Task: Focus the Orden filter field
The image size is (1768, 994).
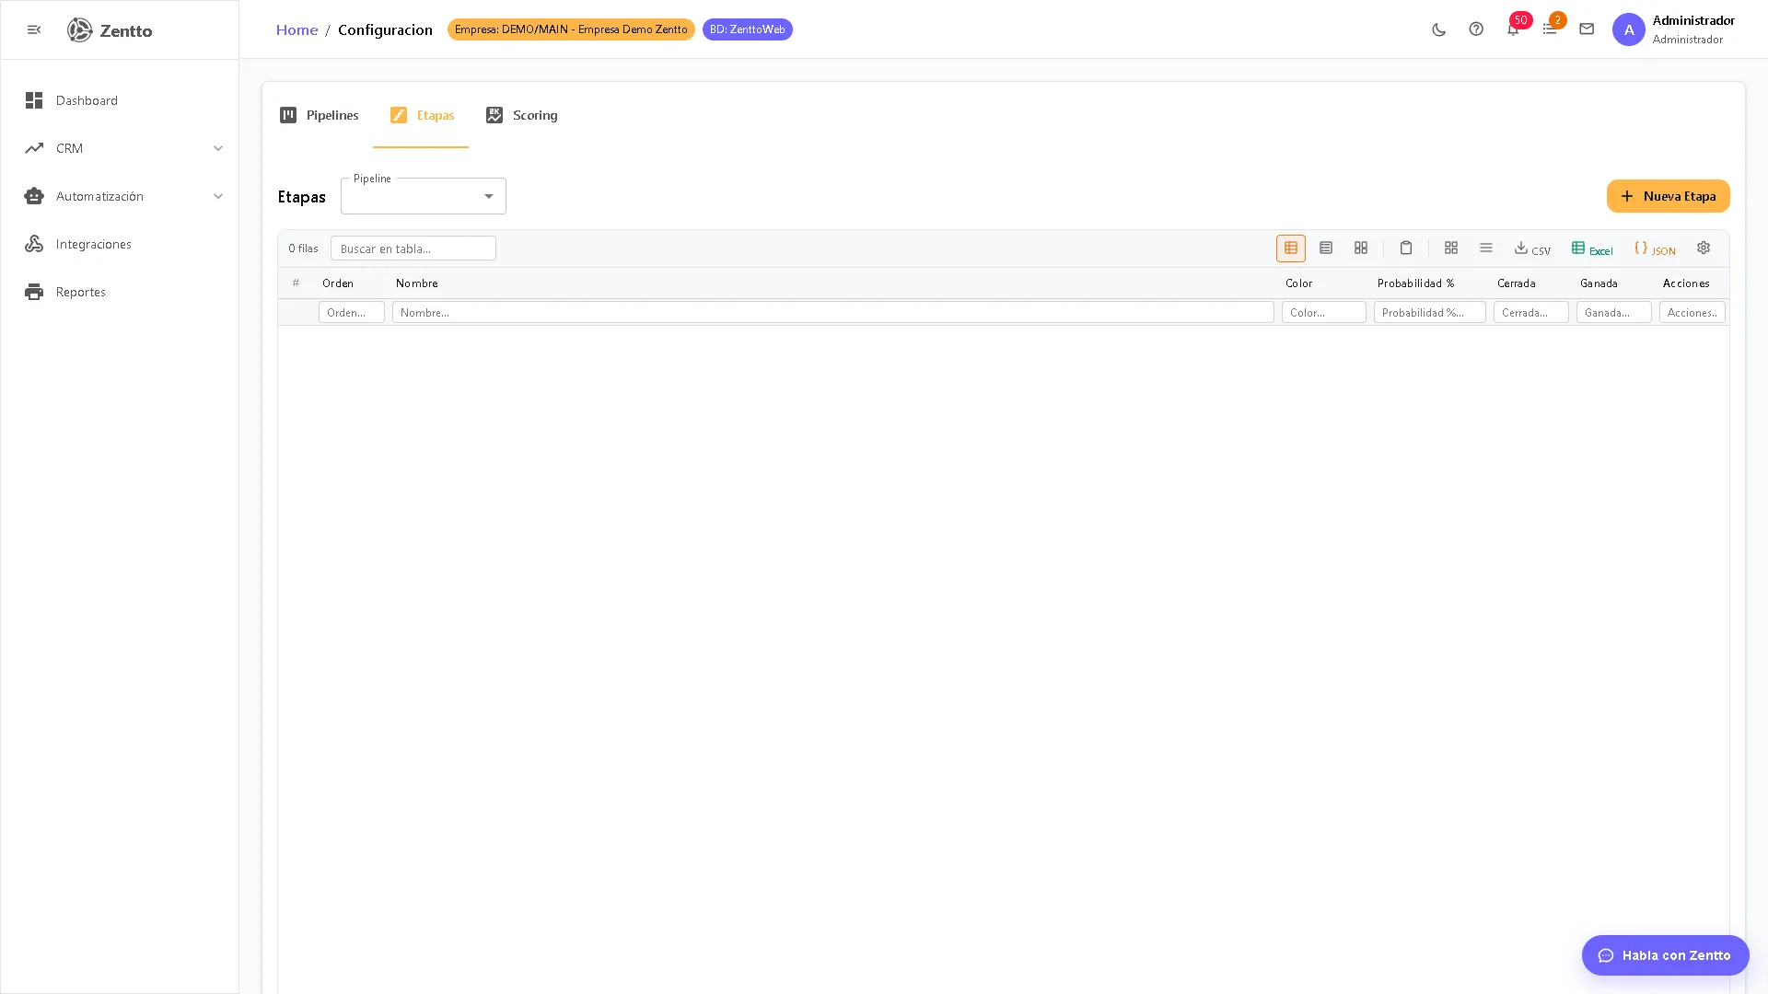Action: [352, 313]
